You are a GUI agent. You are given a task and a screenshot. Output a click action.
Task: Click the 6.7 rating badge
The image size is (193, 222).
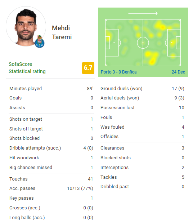[88, 68]
